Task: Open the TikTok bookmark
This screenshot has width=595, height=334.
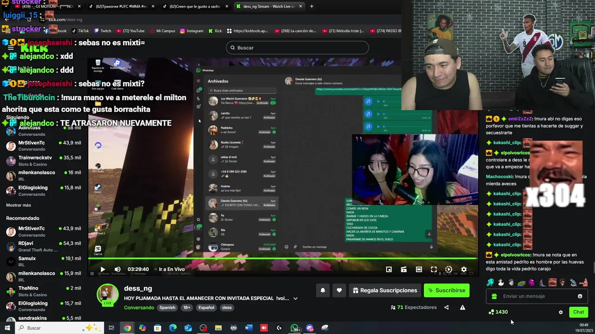Action: pyautogui.click(x=79, y=31)
